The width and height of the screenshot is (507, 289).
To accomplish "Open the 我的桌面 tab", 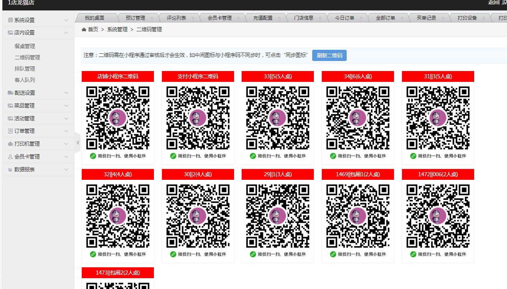I will coord(95,18).
